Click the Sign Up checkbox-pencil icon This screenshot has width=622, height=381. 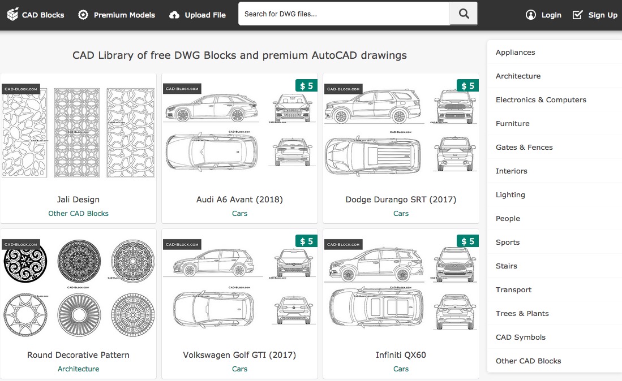577,15
